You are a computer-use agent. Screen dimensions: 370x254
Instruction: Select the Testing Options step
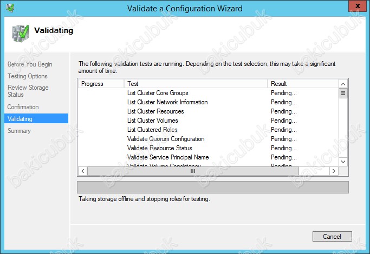[28, 76]
